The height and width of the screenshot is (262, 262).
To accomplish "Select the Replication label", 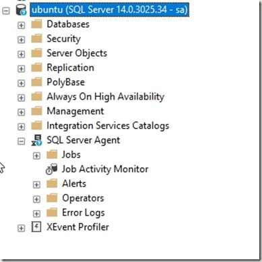I will click(70, 68).
